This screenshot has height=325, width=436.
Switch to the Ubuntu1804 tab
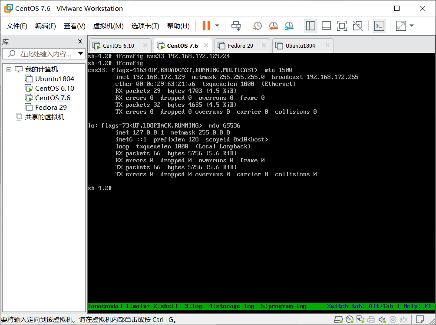(x=303, y=46)
